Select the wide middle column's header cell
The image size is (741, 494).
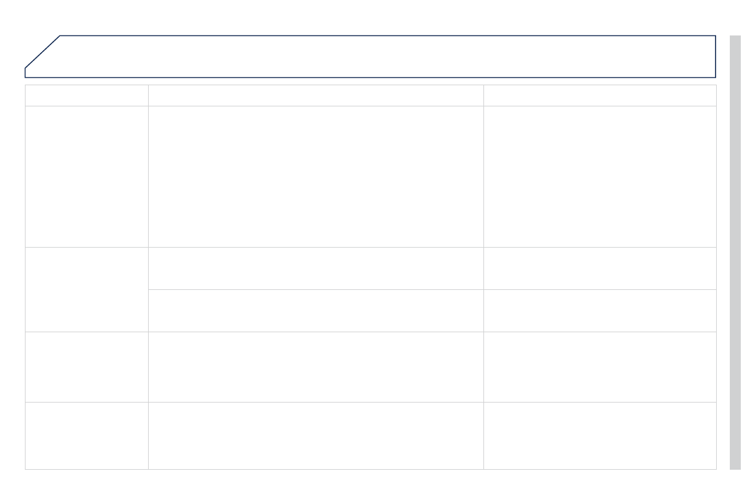(315, 95)
